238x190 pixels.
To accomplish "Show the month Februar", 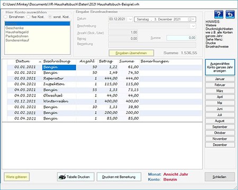I will (x=220, y=85).
